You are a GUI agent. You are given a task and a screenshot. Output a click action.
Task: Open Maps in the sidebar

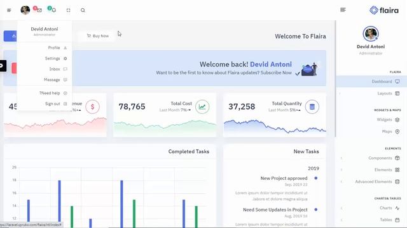coord(371,132)
